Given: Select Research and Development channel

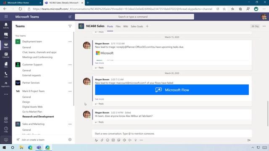Looking at the screenshot, I should click(38, 117).
